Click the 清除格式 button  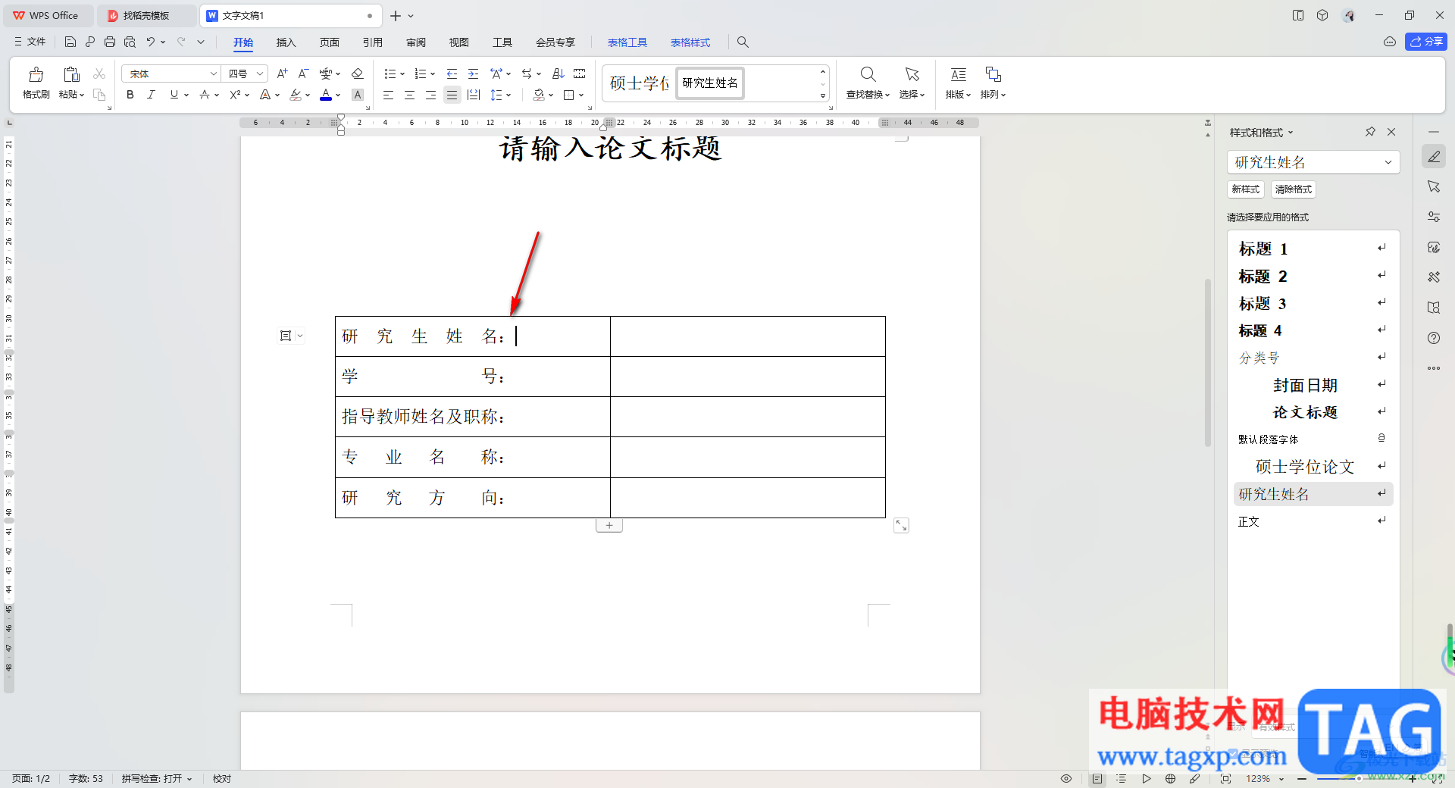pyautogui.click(x=1293, y=189)
